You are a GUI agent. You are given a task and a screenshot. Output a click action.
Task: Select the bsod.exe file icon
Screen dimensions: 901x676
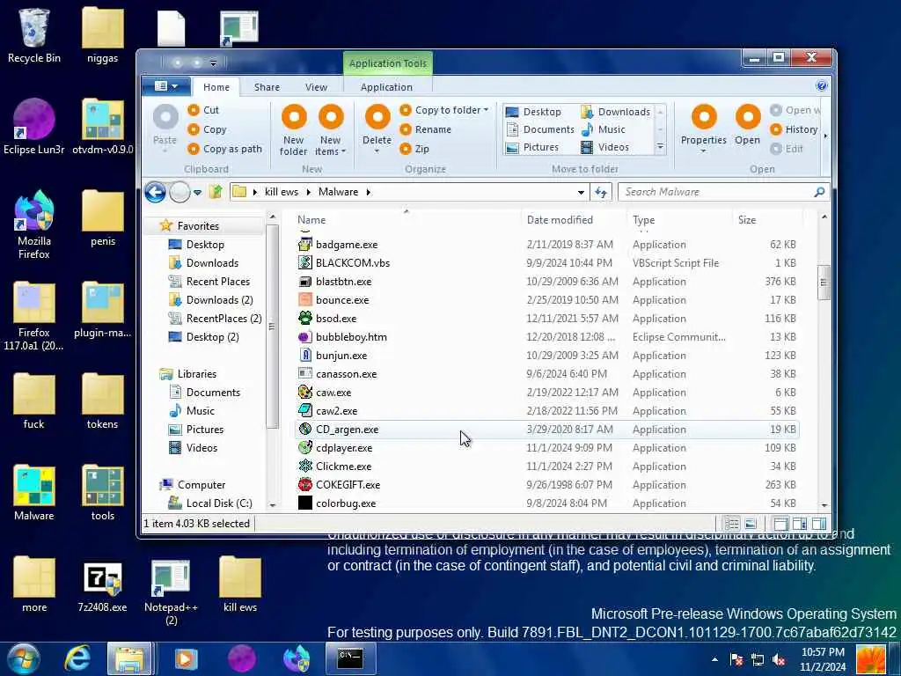coord(305,318)
